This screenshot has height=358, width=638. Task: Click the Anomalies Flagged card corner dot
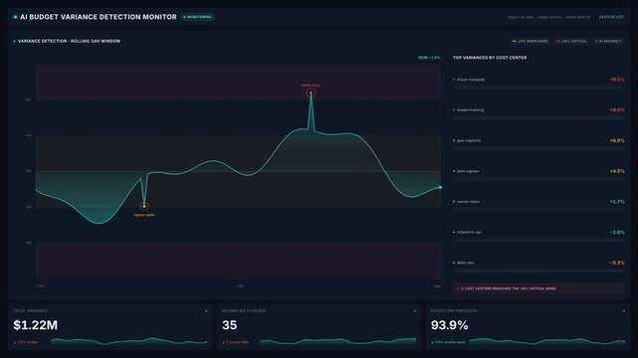click(415, 311)
